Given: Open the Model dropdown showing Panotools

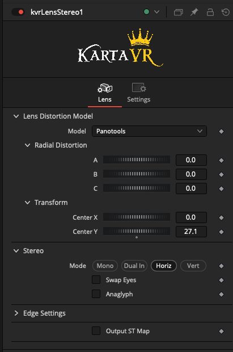Looking at the screenshot, I should pos(149,131).
